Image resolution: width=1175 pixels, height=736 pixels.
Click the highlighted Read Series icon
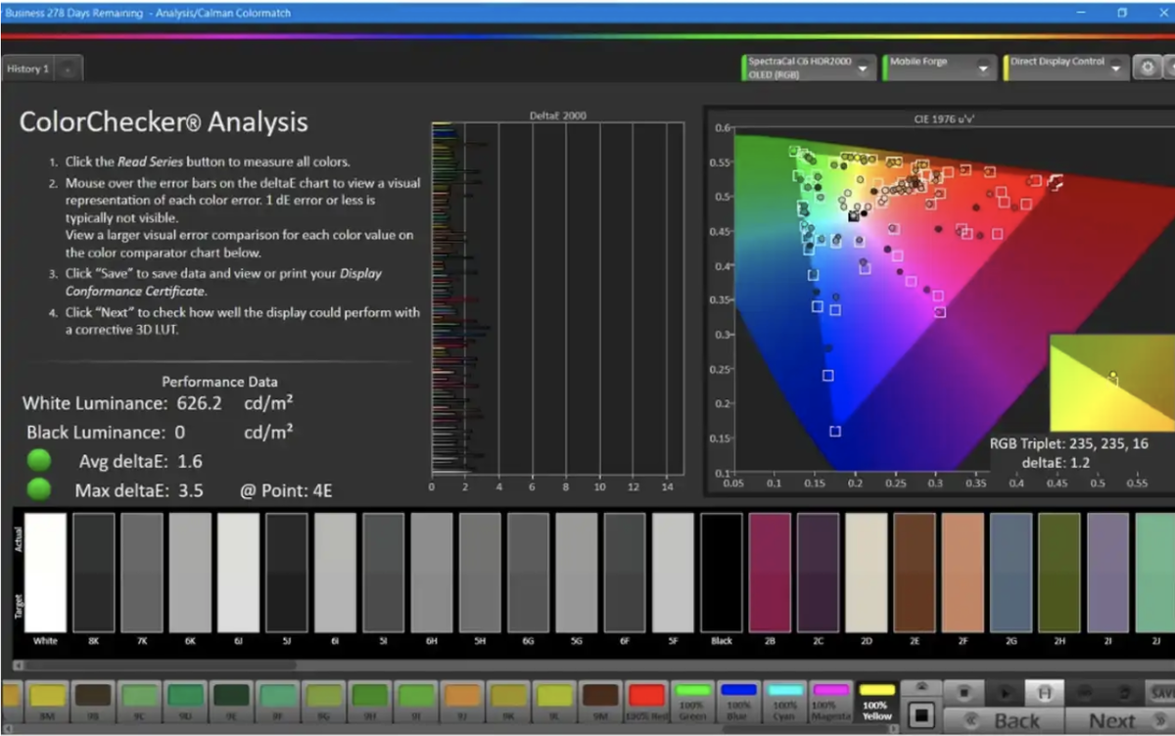1045,692
